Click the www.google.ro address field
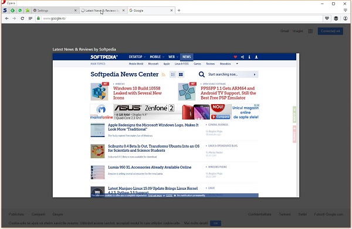 pyautogui.click(x=179, y=18)
